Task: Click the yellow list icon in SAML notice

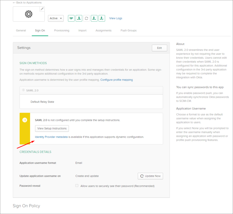Action: [25, 120]
